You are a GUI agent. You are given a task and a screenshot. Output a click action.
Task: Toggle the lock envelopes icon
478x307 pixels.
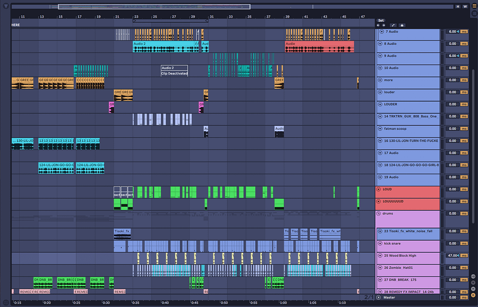point(402,25)
